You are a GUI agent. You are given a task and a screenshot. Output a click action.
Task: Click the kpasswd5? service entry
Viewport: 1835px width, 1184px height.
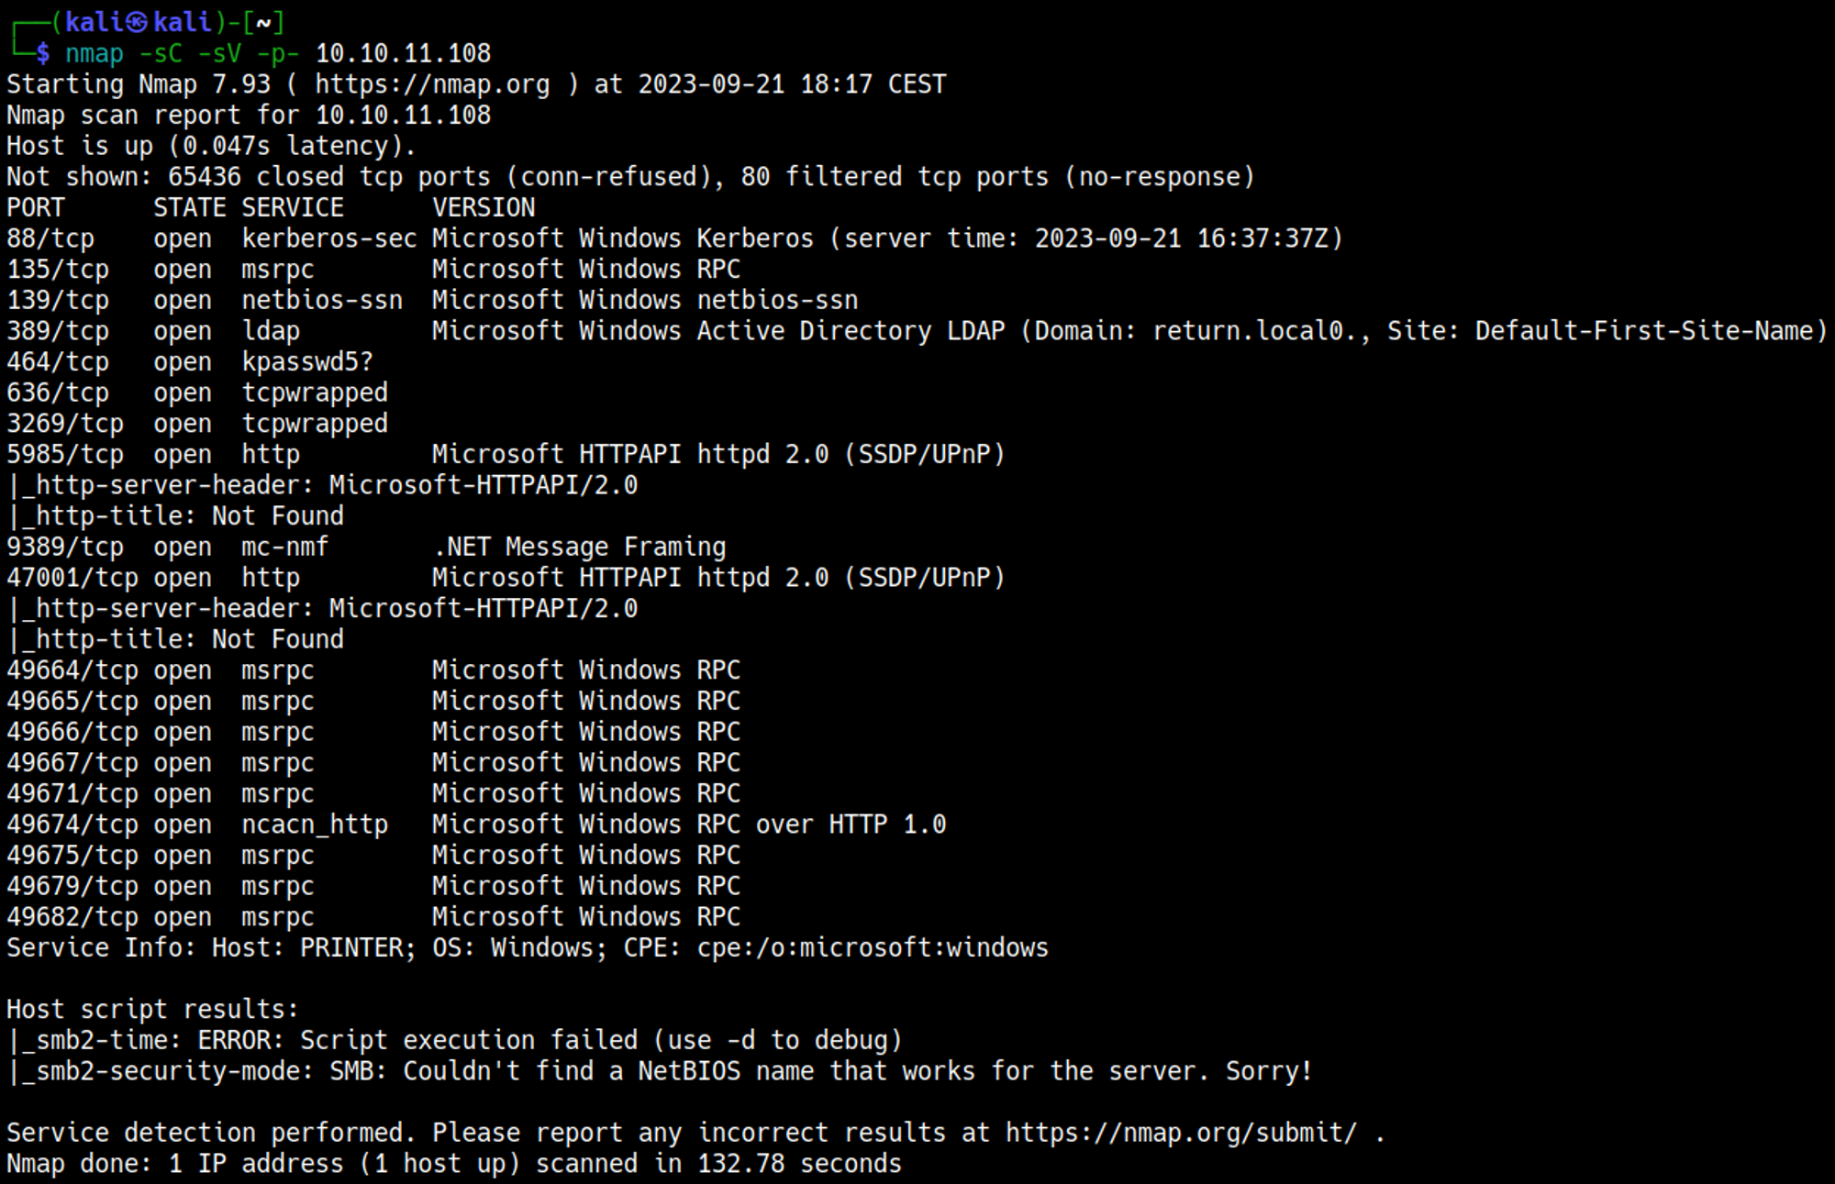(x=307, y=362)
